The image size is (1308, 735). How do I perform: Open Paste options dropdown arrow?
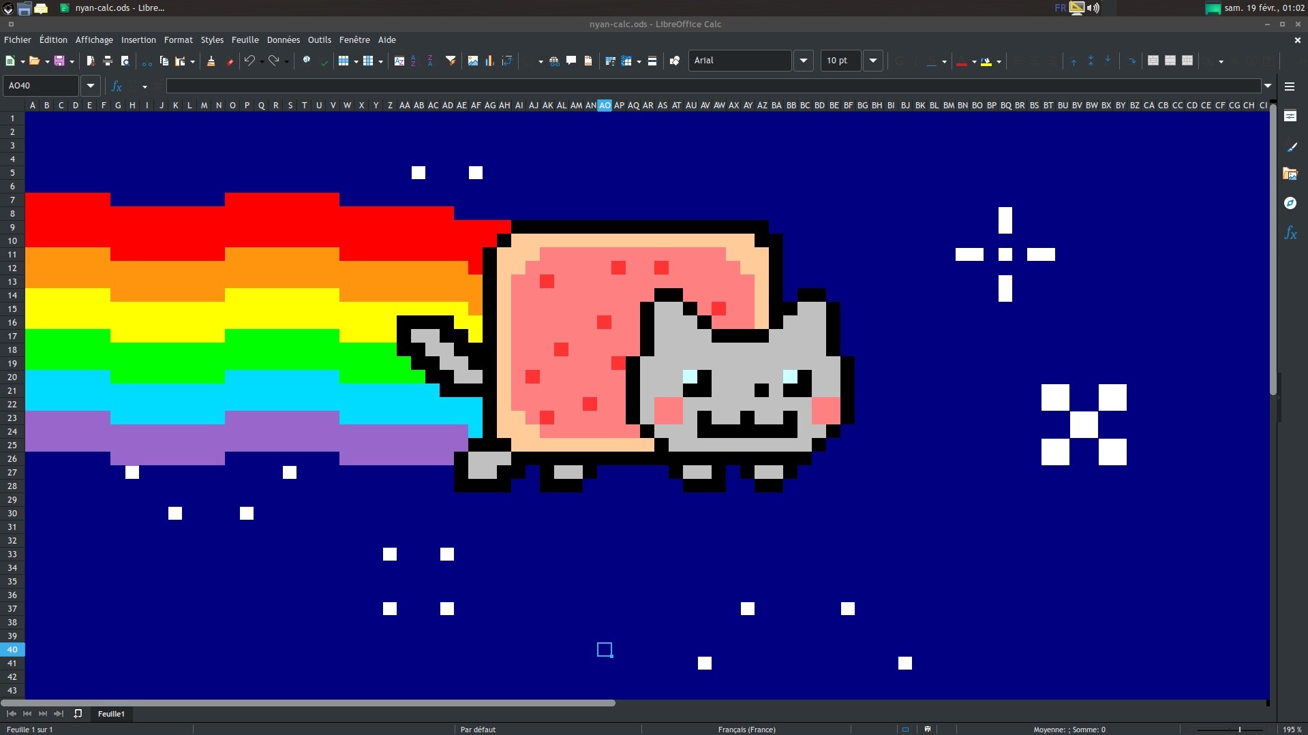click(x=192, y=61)
